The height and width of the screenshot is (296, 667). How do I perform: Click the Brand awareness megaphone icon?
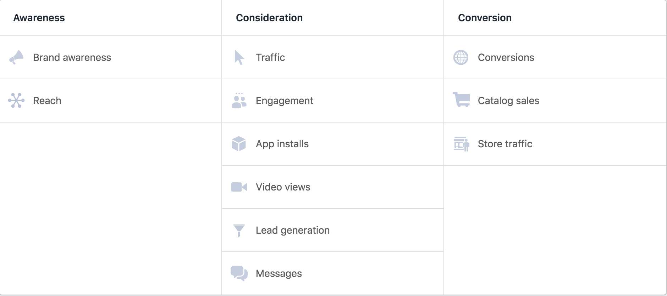[16, 57]
